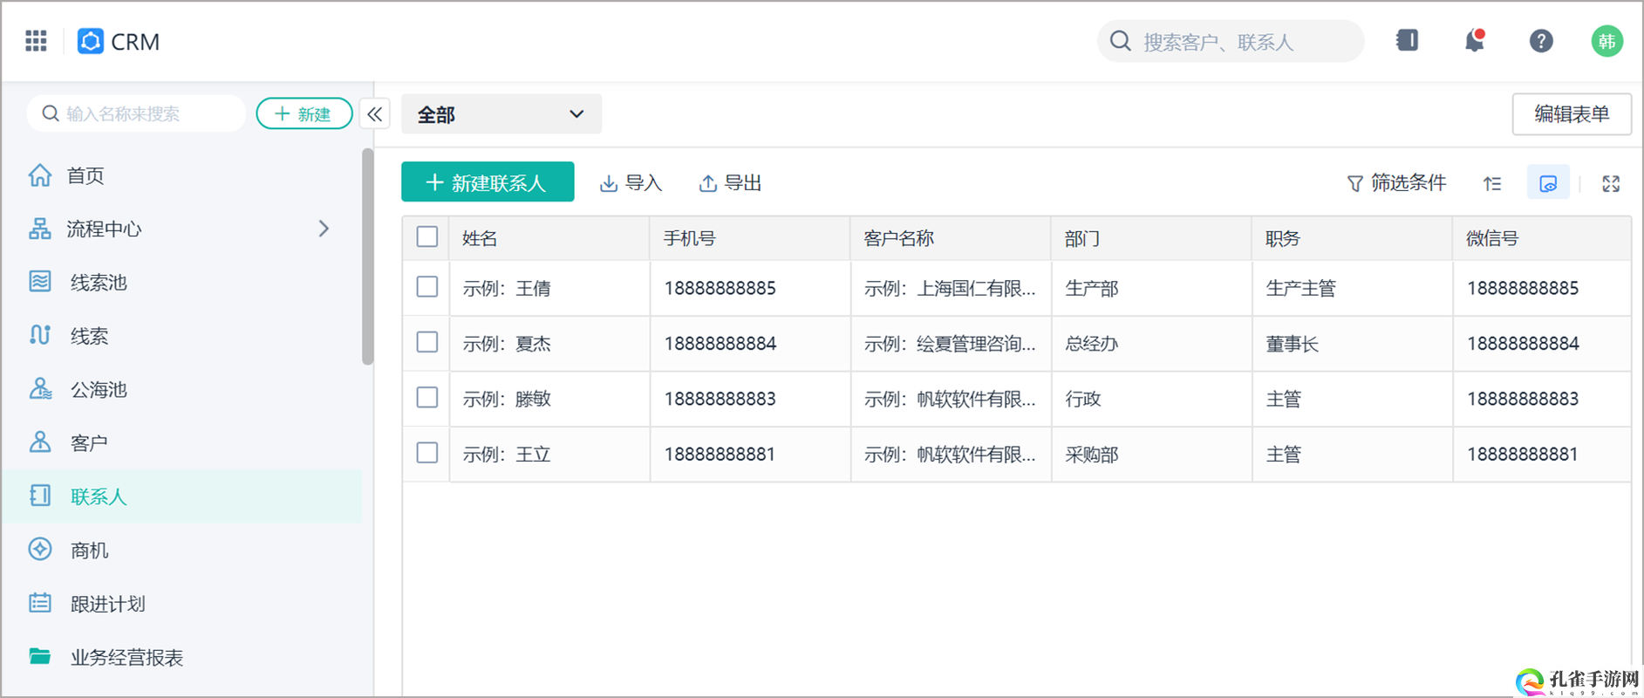Click the 导出 export button
The width and height of the screenshot is (1644, 698).
coord(731,183)
